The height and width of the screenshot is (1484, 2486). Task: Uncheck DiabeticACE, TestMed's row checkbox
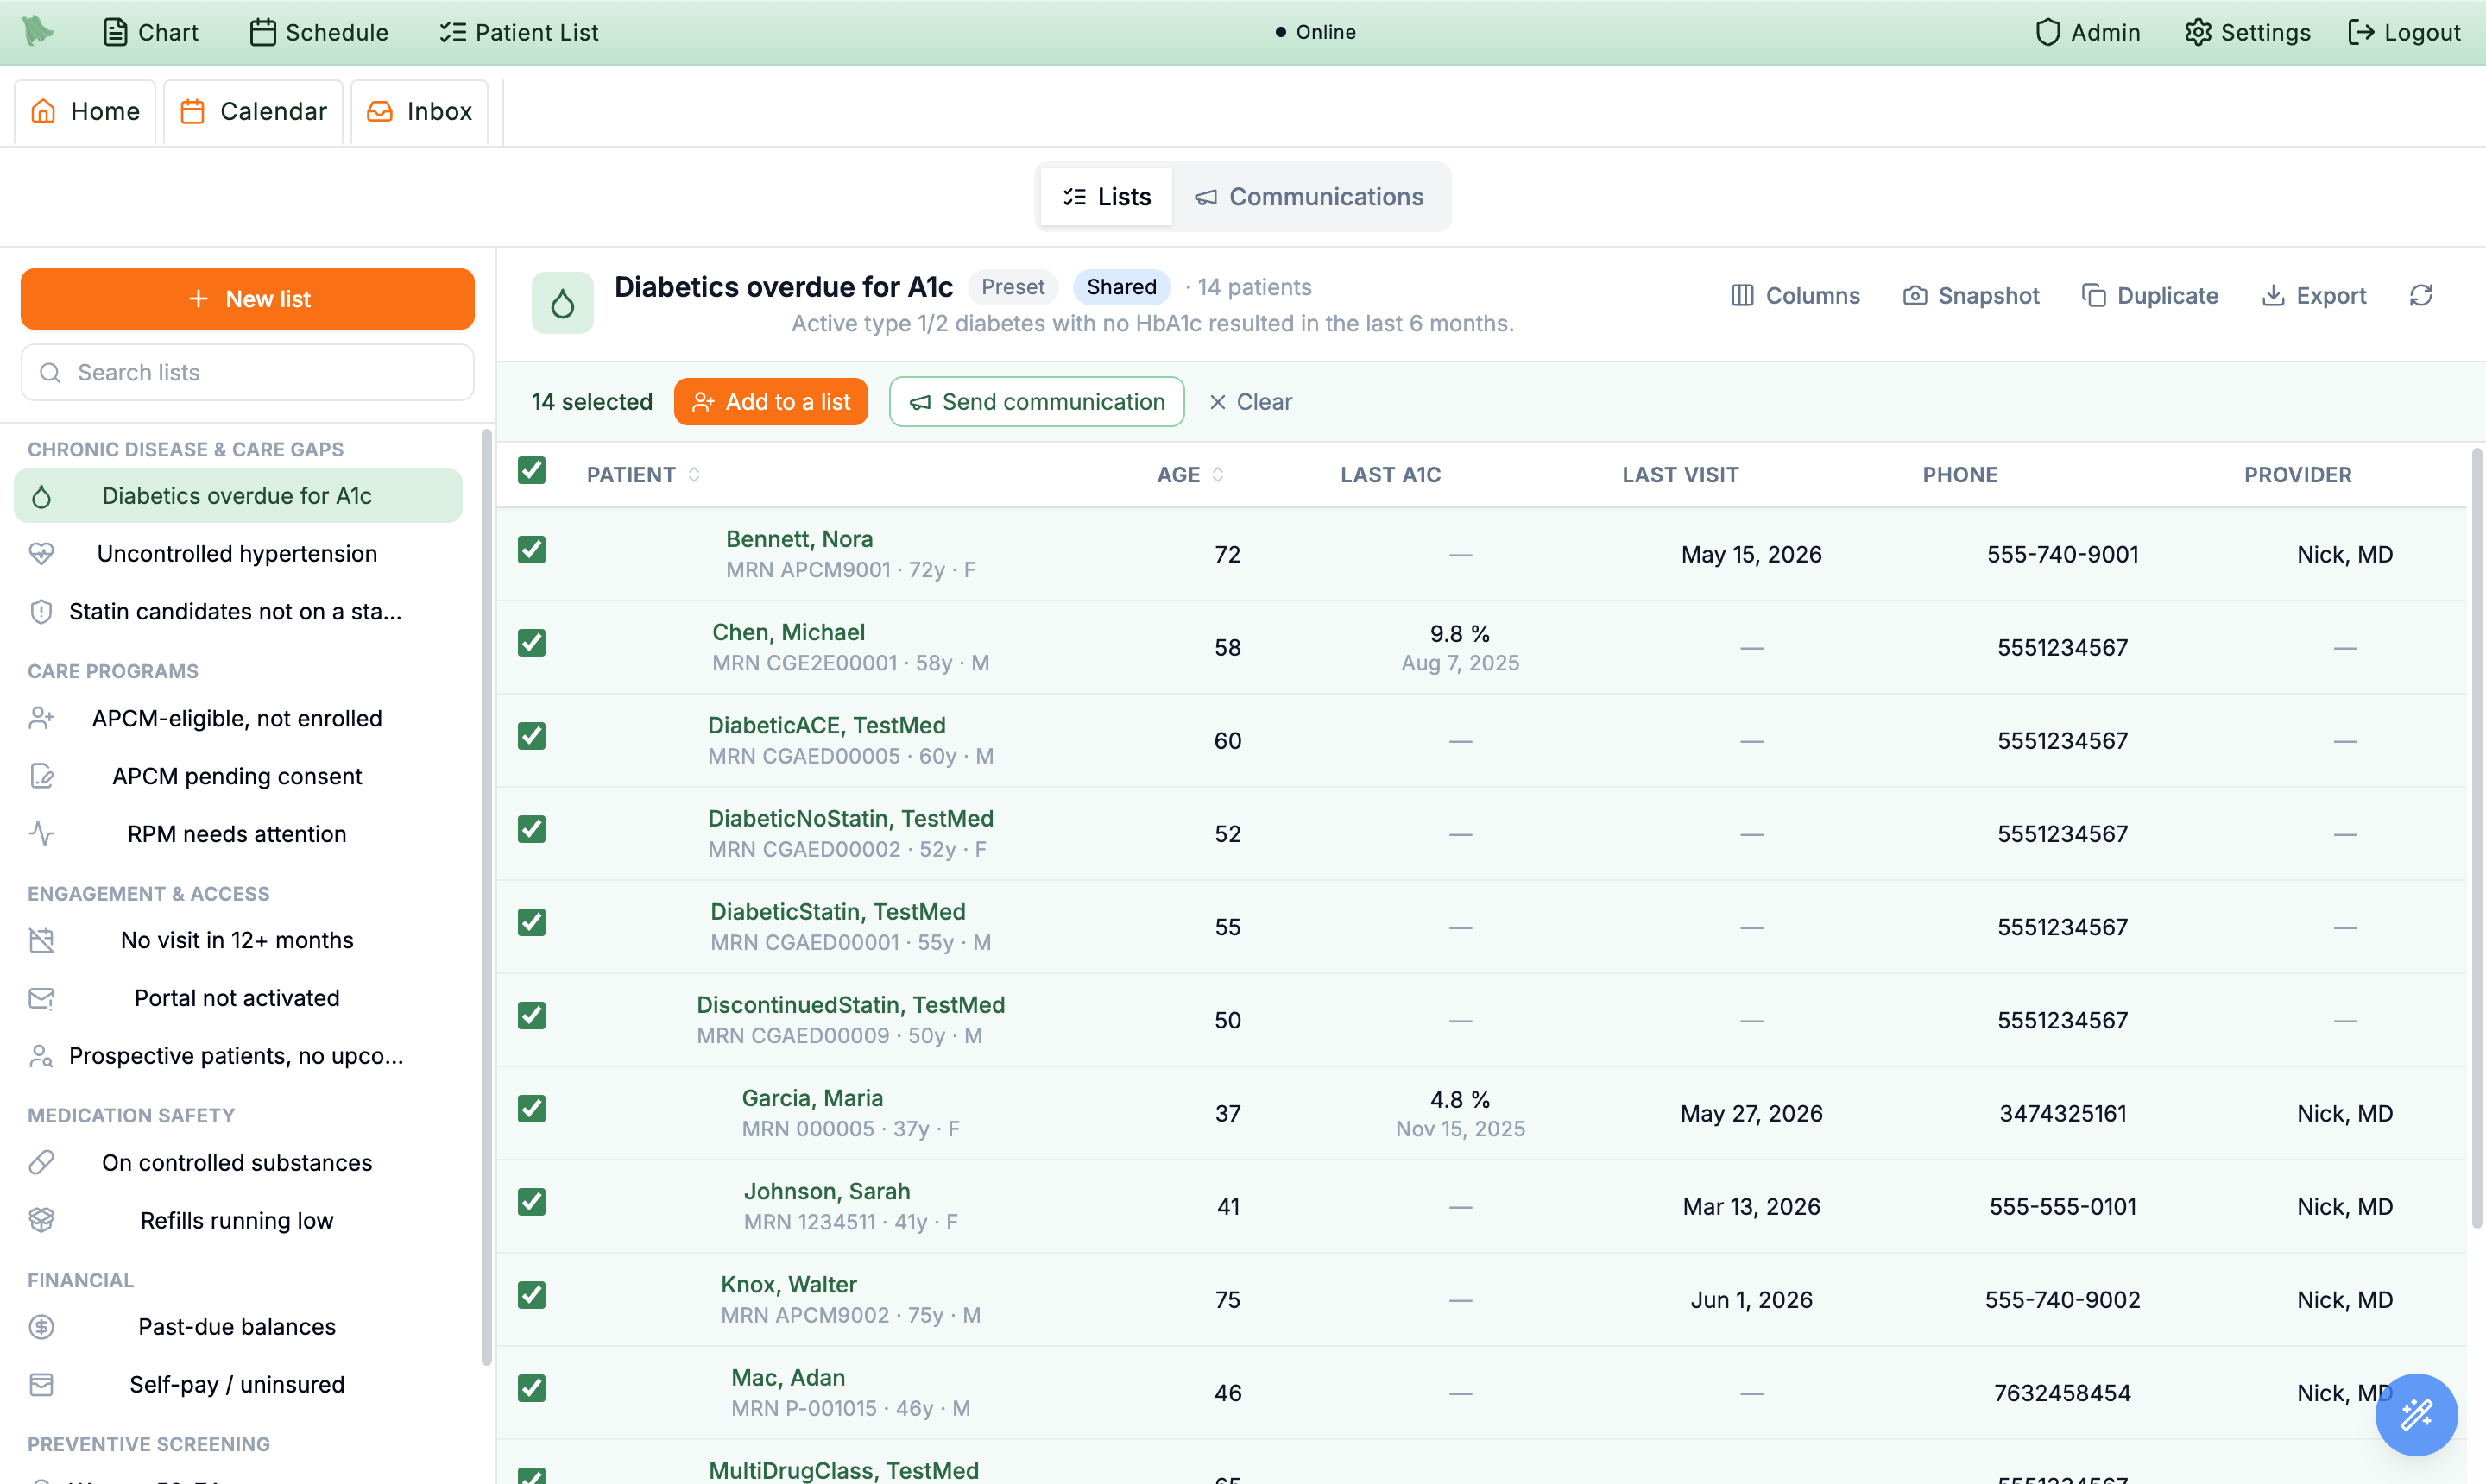[x=531, y=735]
